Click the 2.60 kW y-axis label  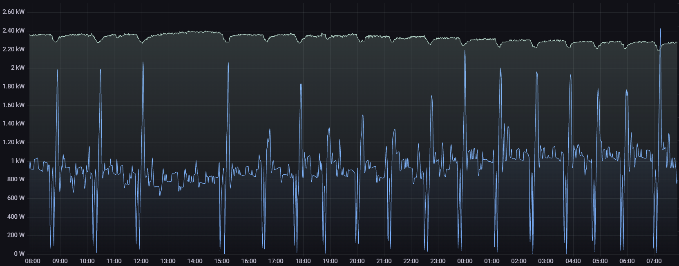tap(13, 12)
